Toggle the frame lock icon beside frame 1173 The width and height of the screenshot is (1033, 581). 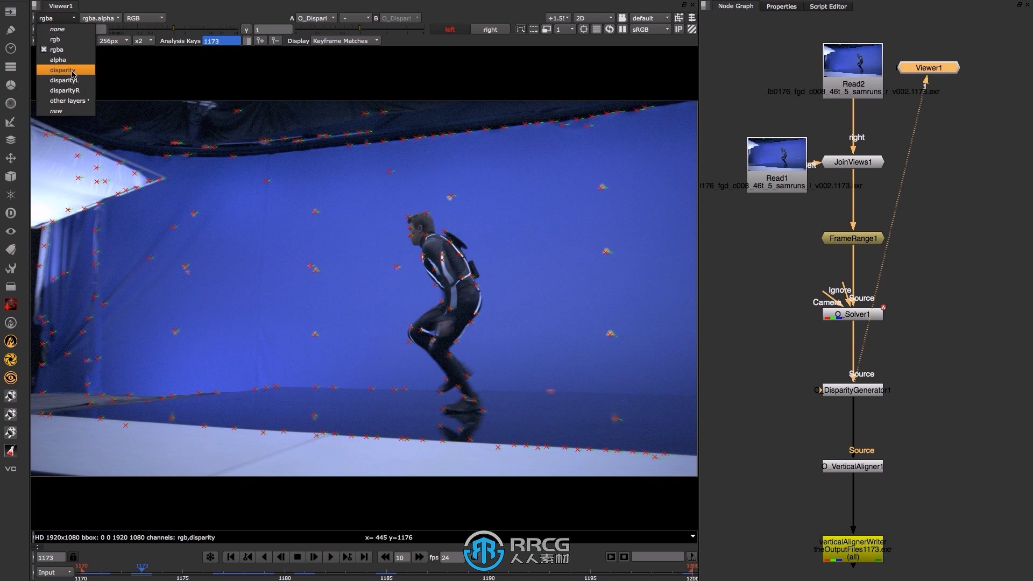coord(73,557)
